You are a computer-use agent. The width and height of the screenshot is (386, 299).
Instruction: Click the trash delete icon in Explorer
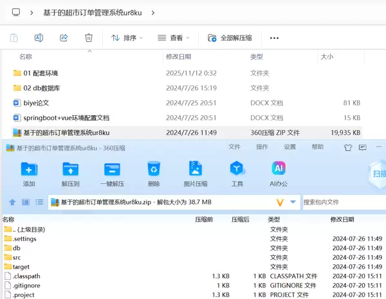coord(89,38)
